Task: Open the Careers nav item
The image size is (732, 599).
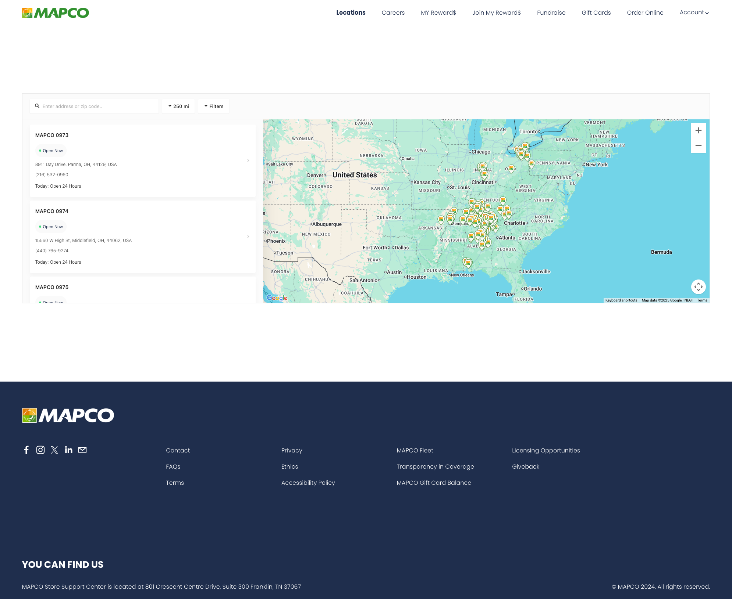Action: point(393,12)
